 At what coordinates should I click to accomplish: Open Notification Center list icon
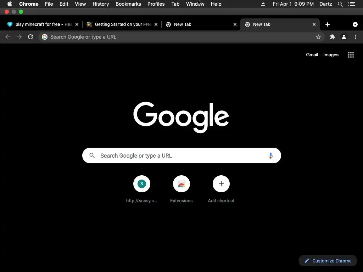point(351,4)
